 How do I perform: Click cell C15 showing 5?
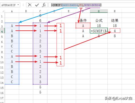click(x=40, y=87)
